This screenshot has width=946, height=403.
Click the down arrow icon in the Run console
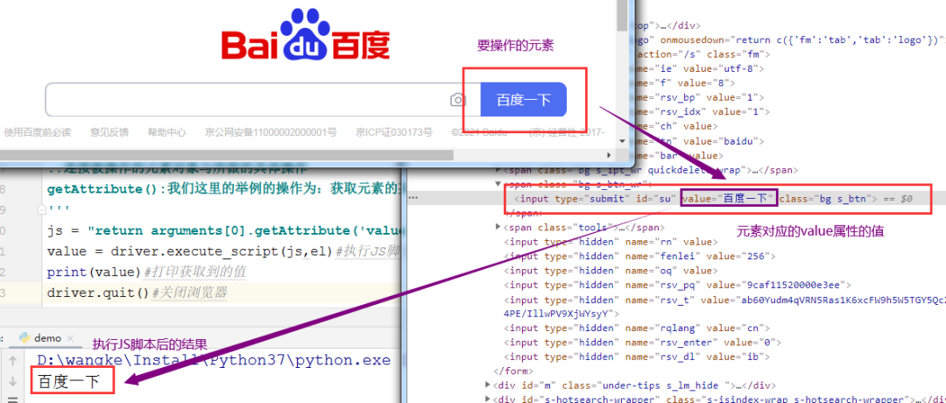pos(12,381)
